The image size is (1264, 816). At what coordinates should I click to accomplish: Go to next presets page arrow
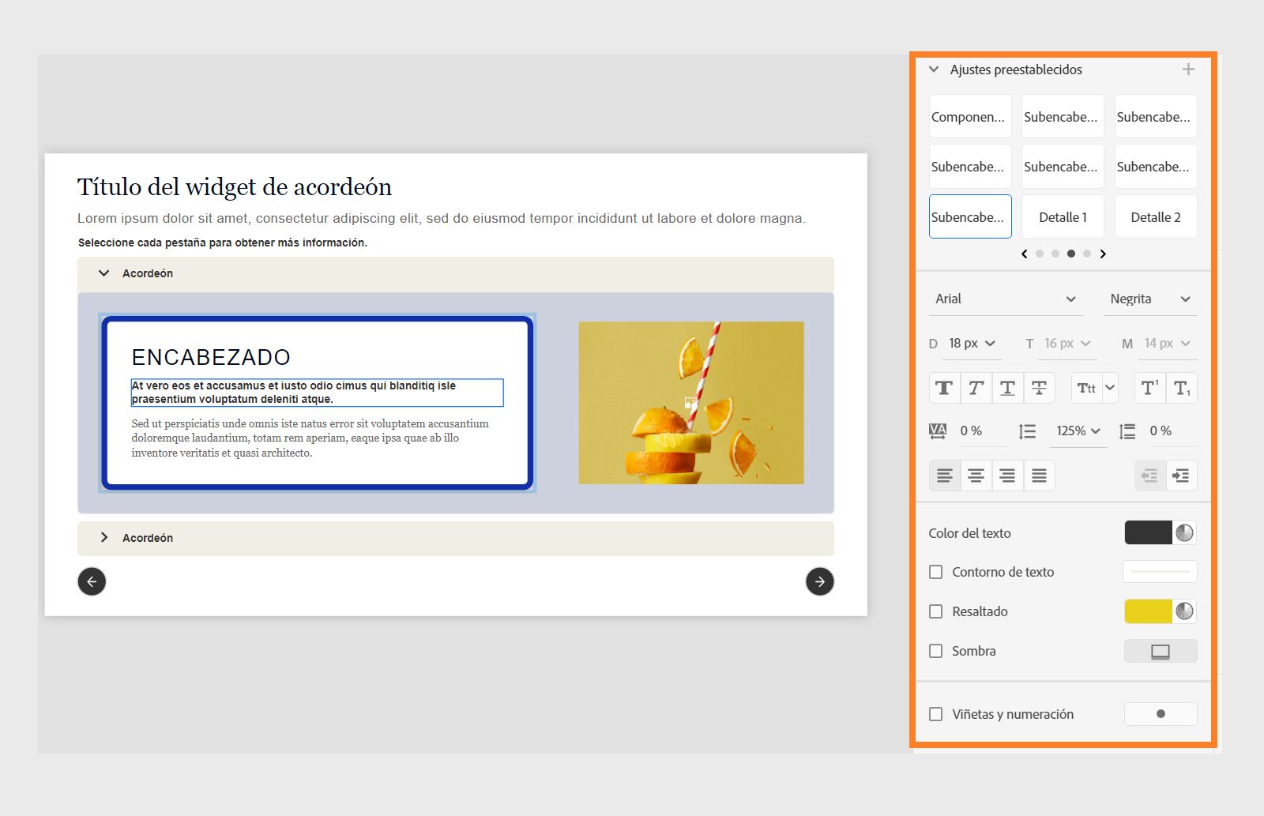coord(1103,254)
